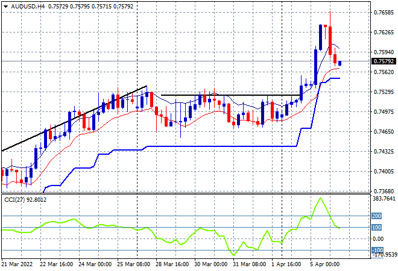Image resolution: width=398 pixels, height=271 pixels.
Task: Click the 1 Apr 16:00 time label
Action: click(x=286, y=264)
